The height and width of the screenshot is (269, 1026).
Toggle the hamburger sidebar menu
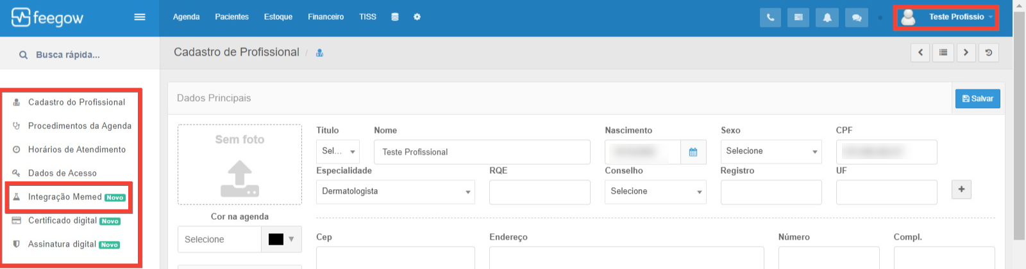pos(140,17)
